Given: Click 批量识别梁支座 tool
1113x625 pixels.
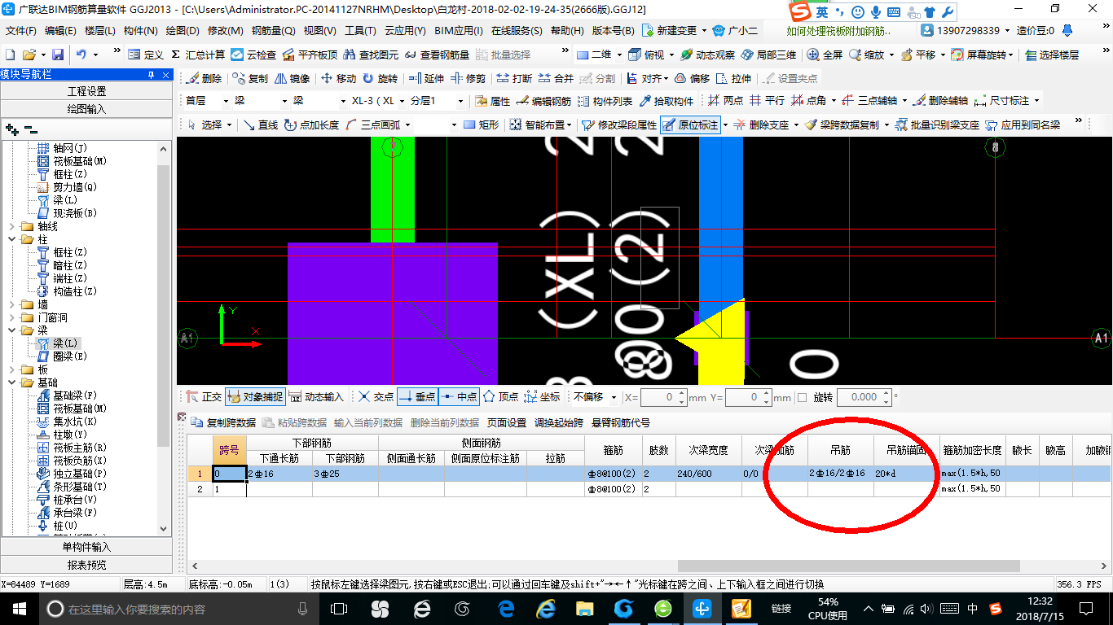Looking at the screenshot, I should pos(937,125).
